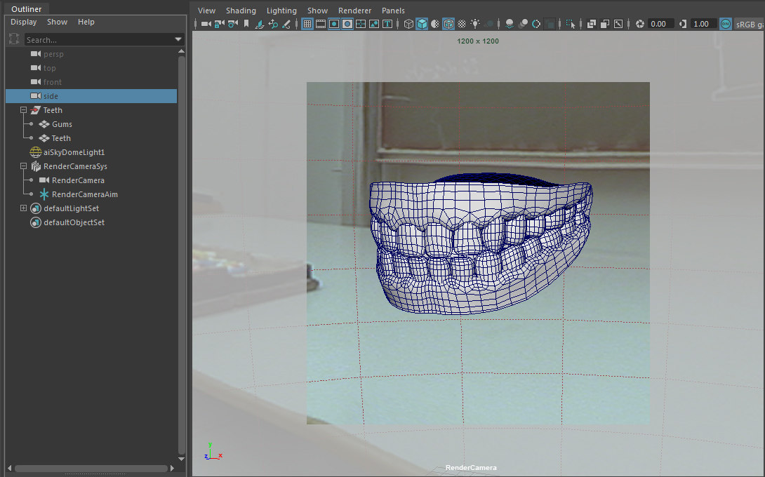Image resolution: width=765 pixels, height=477 pixels.
Task: Toggle the viewport Grid display
Action: (x=307, y=24)
